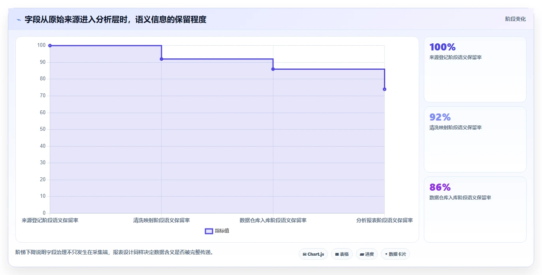This screenshot has width=542, height=275.
Task: Click the 92% metric card value
Action: click(440, 117)
